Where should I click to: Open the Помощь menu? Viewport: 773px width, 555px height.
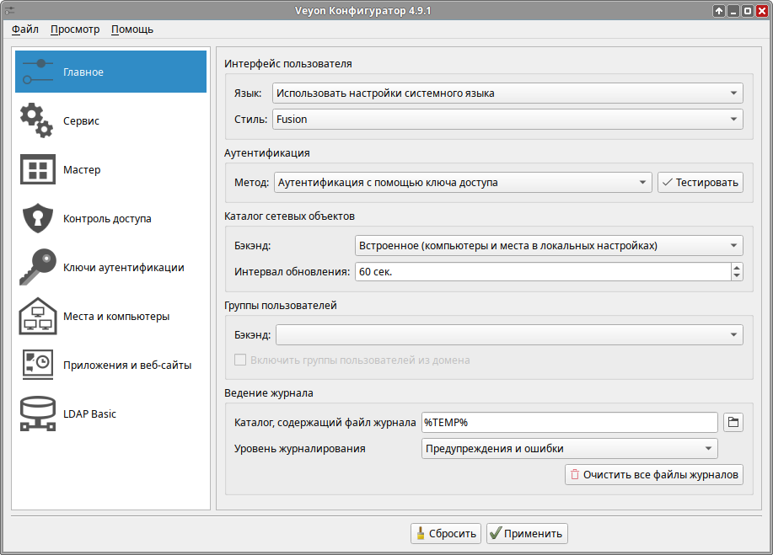tap(132, 29)
